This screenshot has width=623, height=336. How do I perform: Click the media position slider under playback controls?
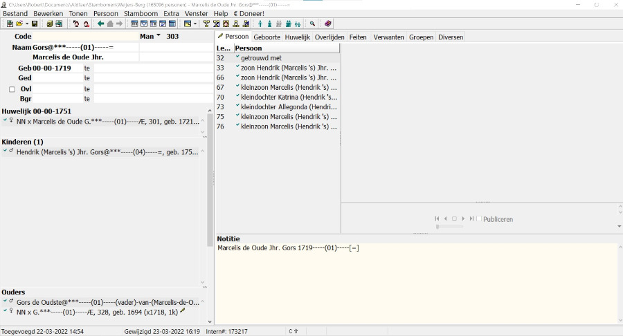[438, 227]
